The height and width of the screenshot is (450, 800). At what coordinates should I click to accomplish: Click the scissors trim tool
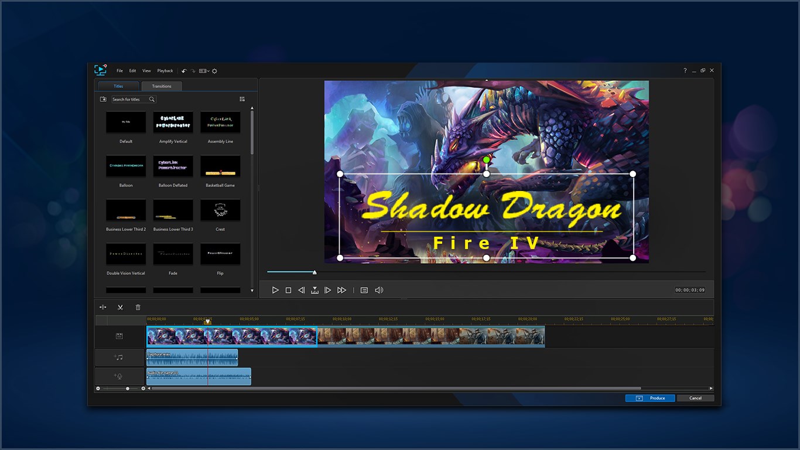click(120, 307)
